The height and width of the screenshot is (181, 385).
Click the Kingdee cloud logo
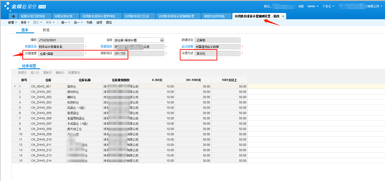(25, 6)
